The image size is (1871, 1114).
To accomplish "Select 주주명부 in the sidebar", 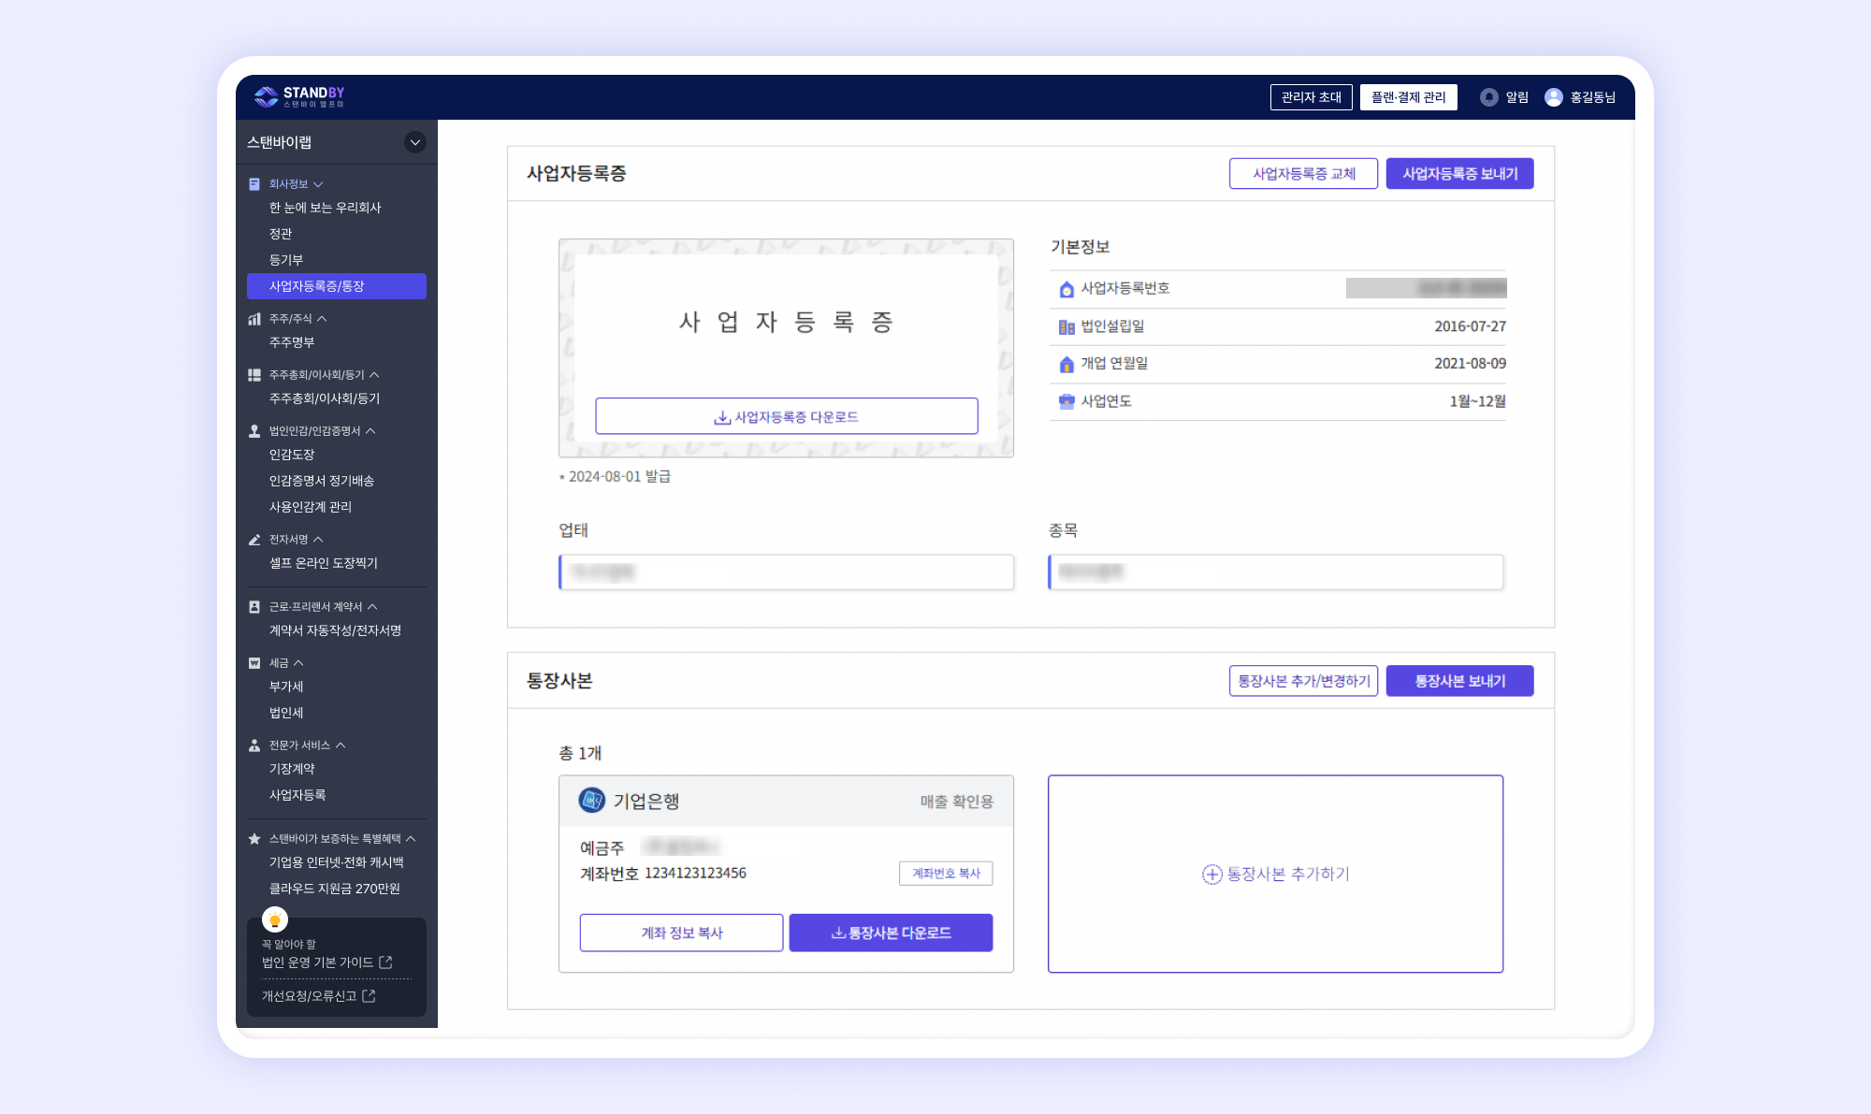I will coord(292,342).
